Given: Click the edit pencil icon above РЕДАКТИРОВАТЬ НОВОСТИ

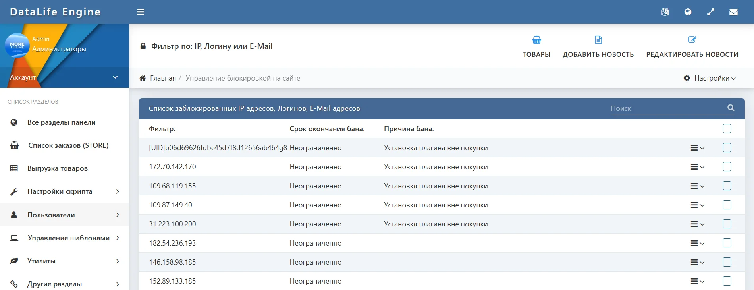Looking at the screenshot, I should (x=692, y=40).
